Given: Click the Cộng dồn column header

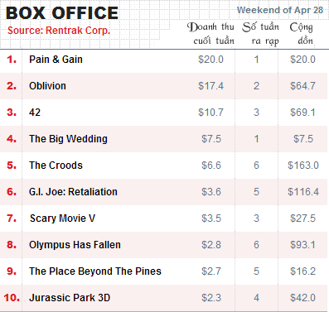Looking at the screenshot, I should pyautogui.click(x=302, y=34).
